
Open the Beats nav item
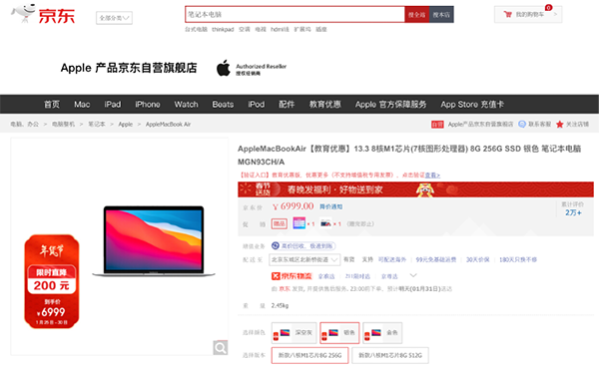pyautogui.click(x=223, y=105)
